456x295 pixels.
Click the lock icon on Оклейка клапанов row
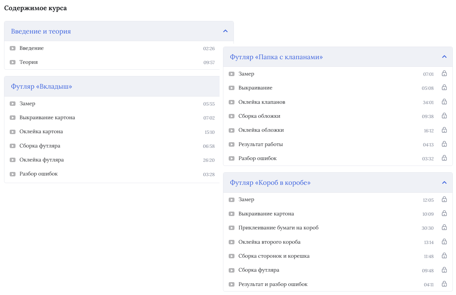point(444,102)
